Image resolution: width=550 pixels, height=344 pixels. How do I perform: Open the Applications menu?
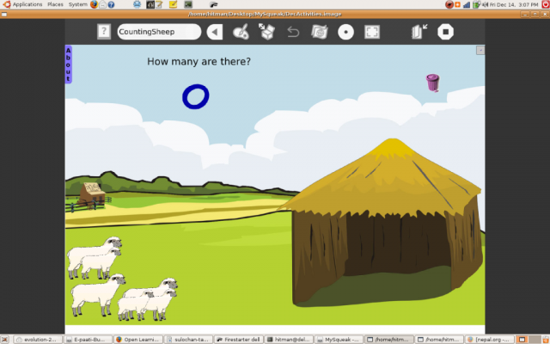pos(26,4)
